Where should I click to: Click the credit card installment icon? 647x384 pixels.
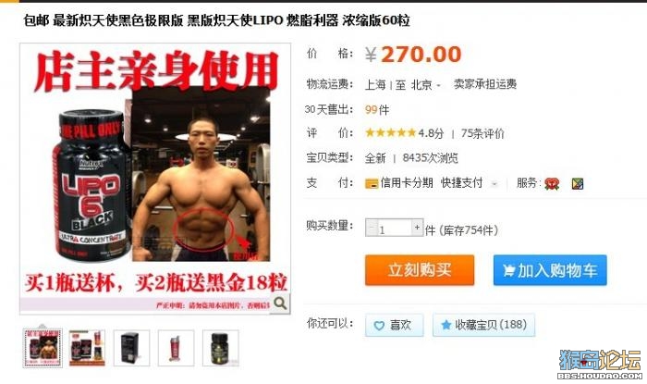372,183
